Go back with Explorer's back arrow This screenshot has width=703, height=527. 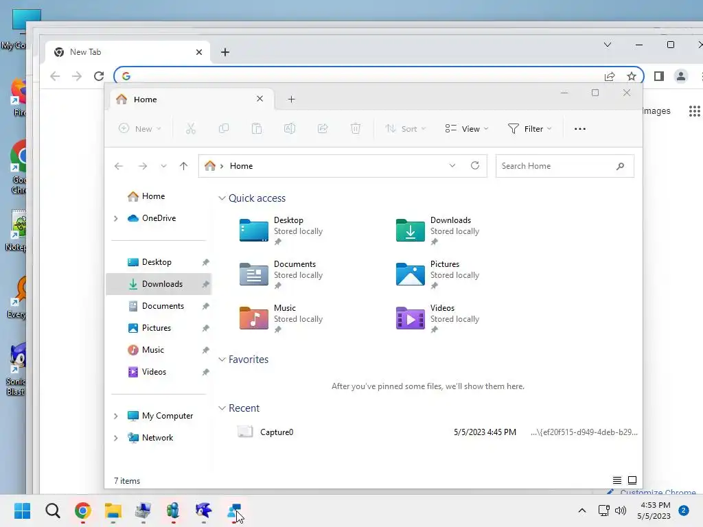pos(119,166)
